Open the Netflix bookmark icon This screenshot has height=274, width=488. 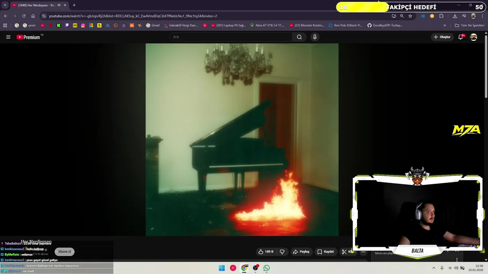point(50,25)
